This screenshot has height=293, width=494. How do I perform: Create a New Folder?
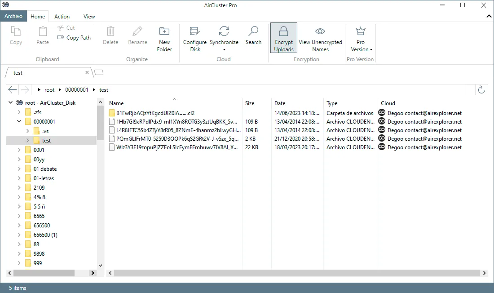[164, 39]
